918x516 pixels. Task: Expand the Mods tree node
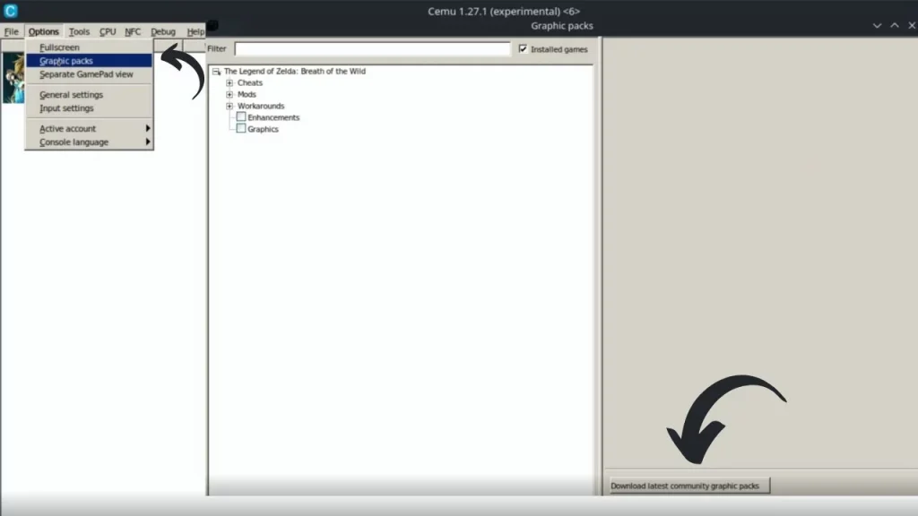(229, 94)
